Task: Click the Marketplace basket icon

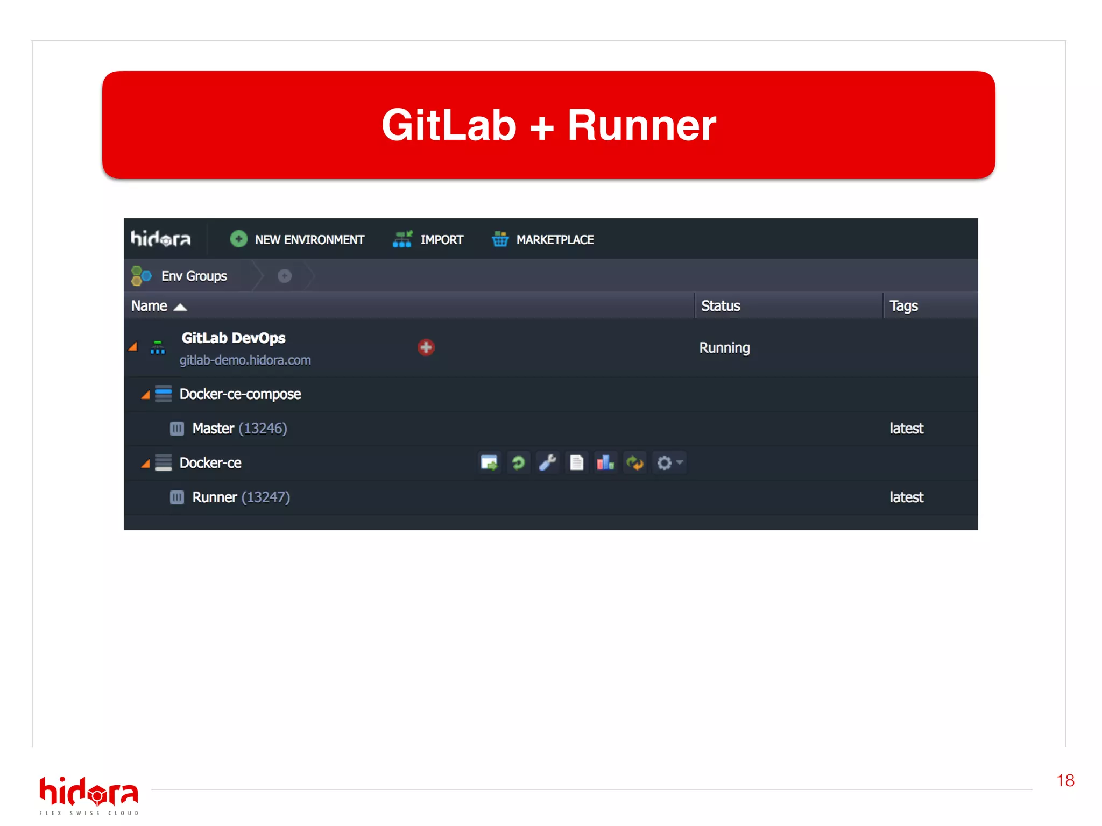Action: click(500, 239)
